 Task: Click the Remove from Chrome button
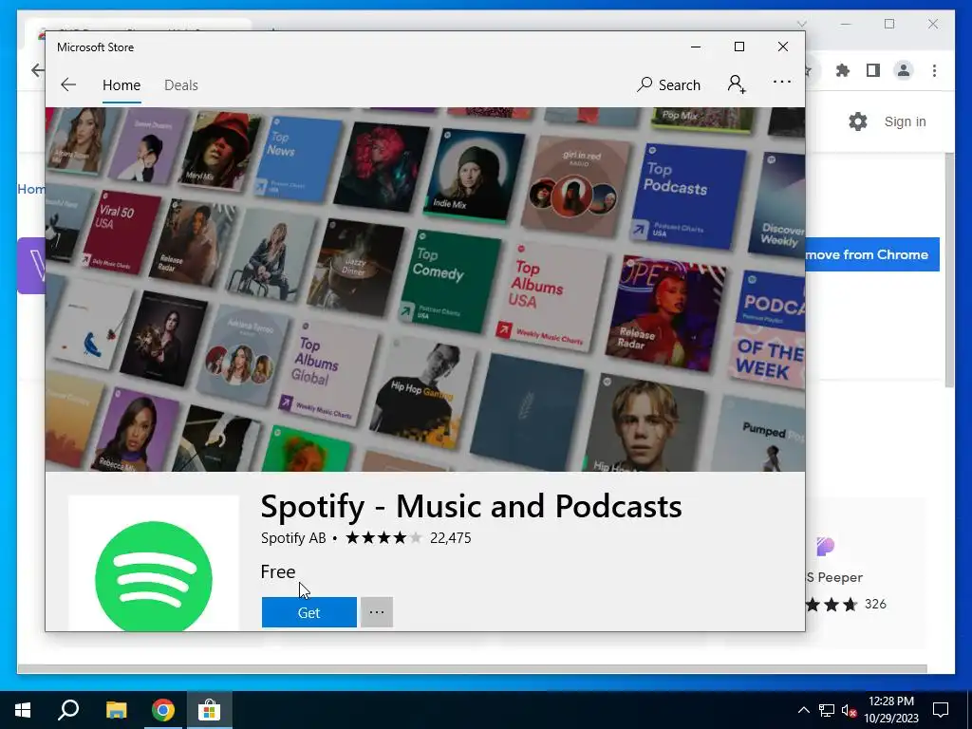pos(872,254)
